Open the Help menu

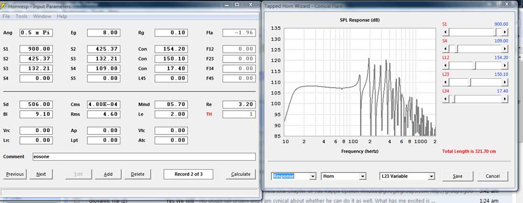(62, 16)
